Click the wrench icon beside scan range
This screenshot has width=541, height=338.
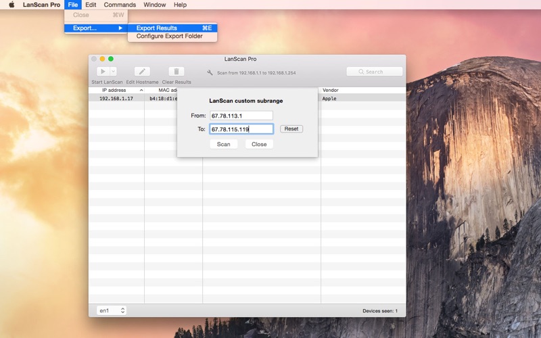(x=210, y=72)
